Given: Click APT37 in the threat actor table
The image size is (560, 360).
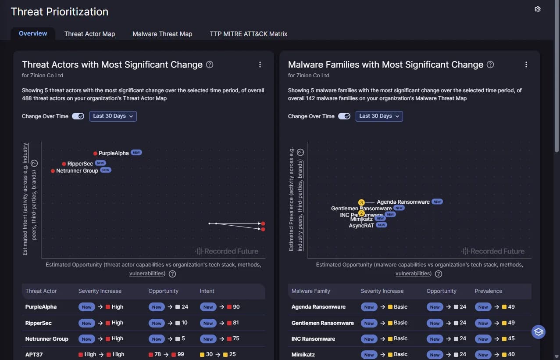Looking at the screenshot, I should [34, 354].
